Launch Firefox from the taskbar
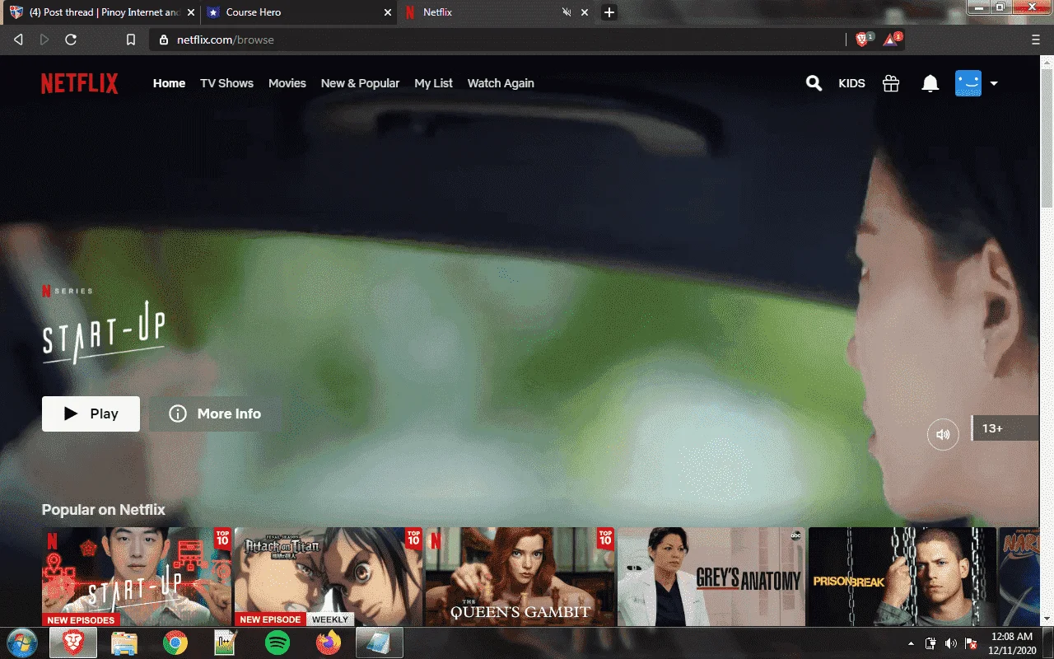This screenshot has width=1054, height=659. (329, 643)
